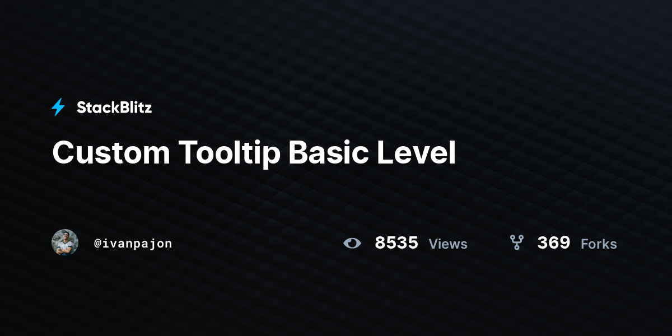
Task: Click the digit 9 in the fork count
Action: [x=564, y=243]
